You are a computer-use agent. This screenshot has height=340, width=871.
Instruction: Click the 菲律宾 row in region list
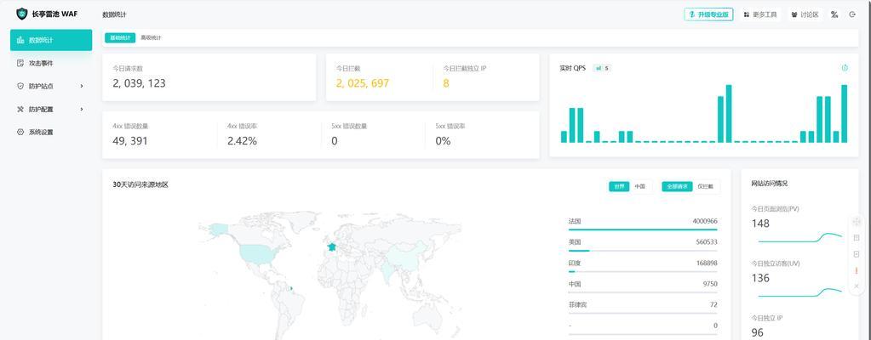coord(643,306)
